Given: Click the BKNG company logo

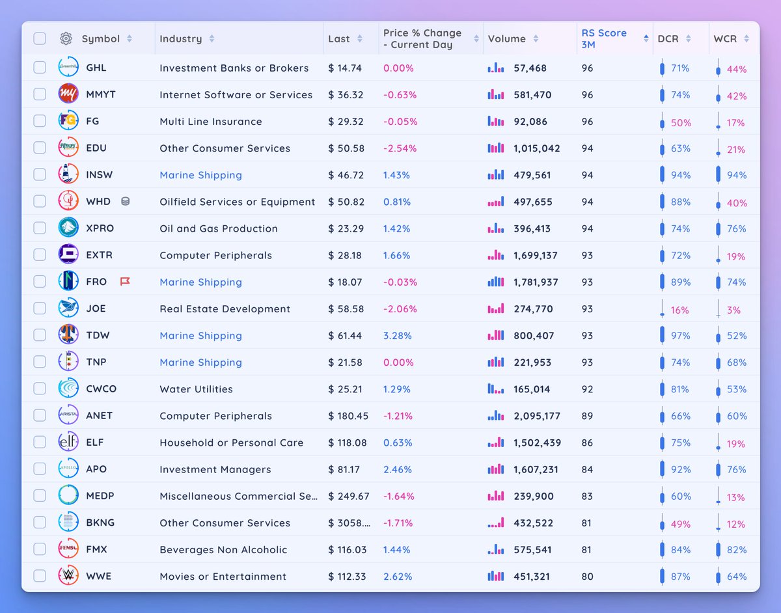Looking at the screenshot, I should click(x=68, y=522).
